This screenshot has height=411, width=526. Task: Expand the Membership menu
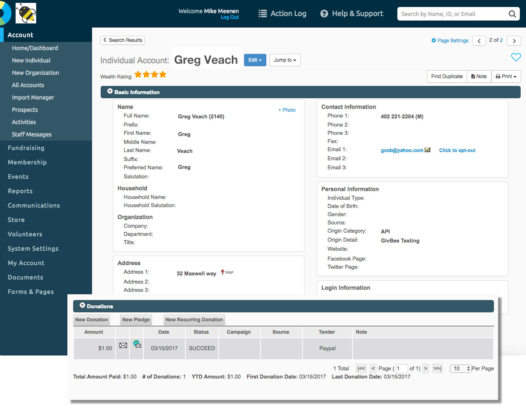(x=27, y=162)
